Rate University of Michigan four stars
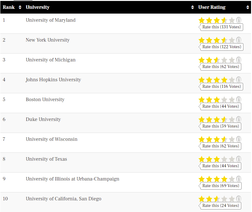Viewport: 252px width, 212px height. pos(224,60)
